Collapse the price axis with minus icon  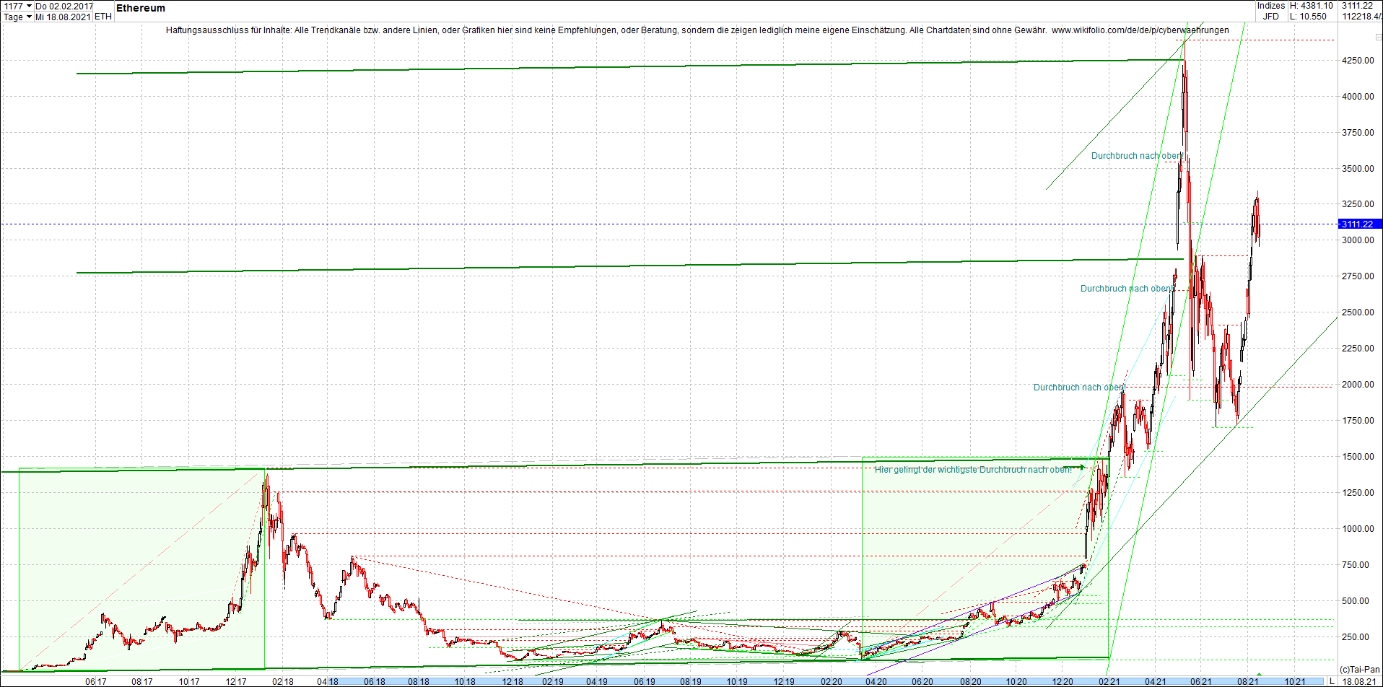[1379, 37]
